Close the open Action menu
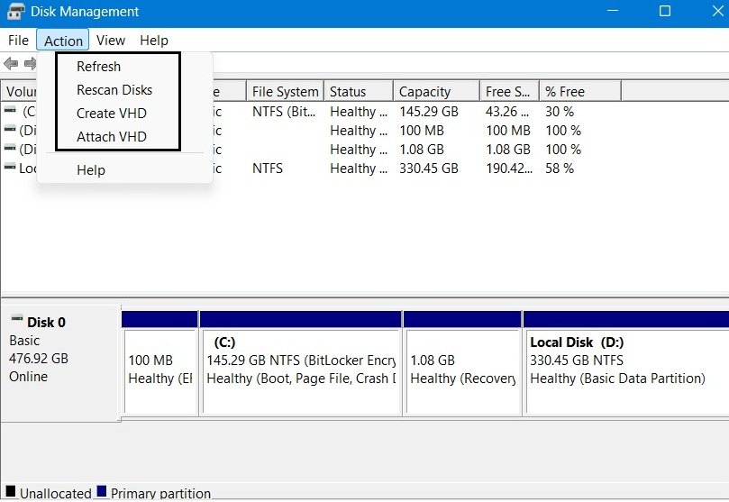The width and height of the screenshot is (729, 502). (63, 41)
